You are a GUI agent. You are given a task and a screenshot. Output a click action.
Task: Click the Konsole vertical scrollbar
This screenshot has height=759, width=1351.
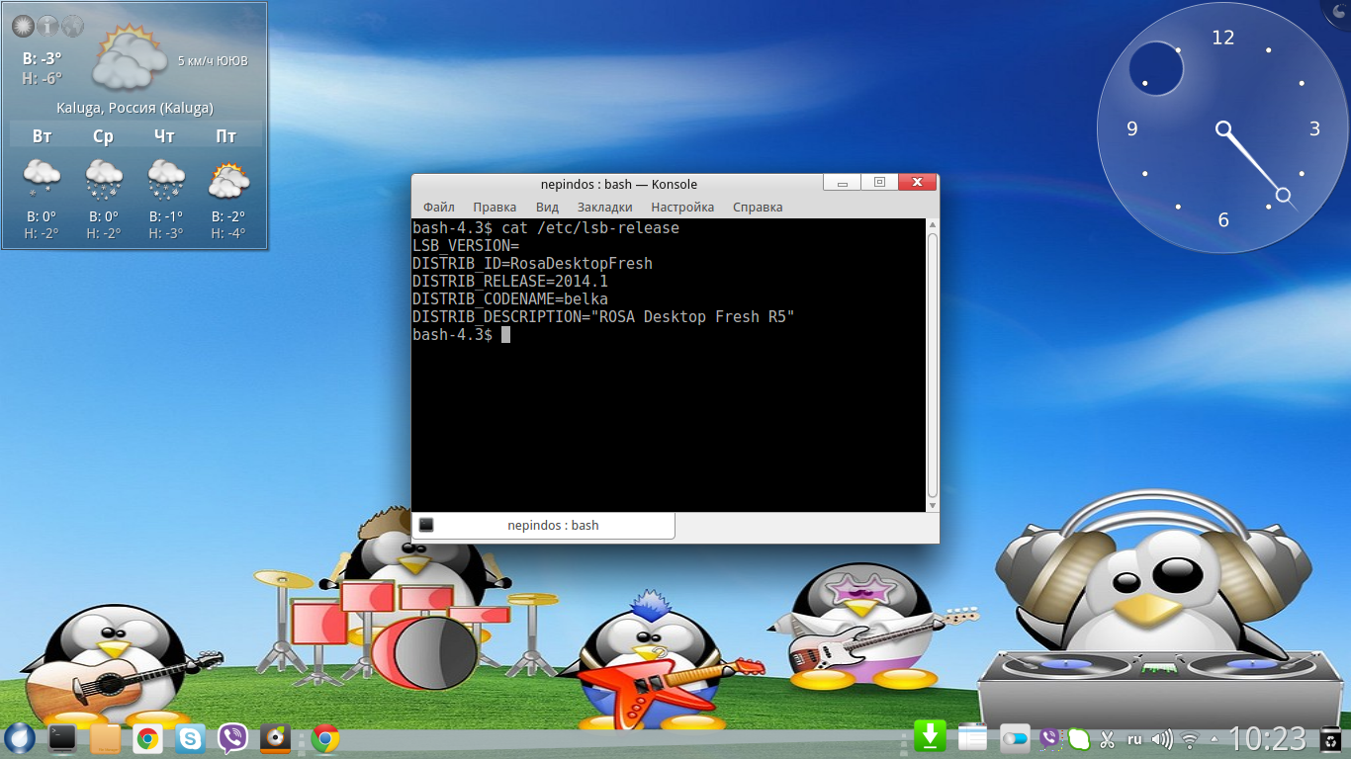pos(932,366)
